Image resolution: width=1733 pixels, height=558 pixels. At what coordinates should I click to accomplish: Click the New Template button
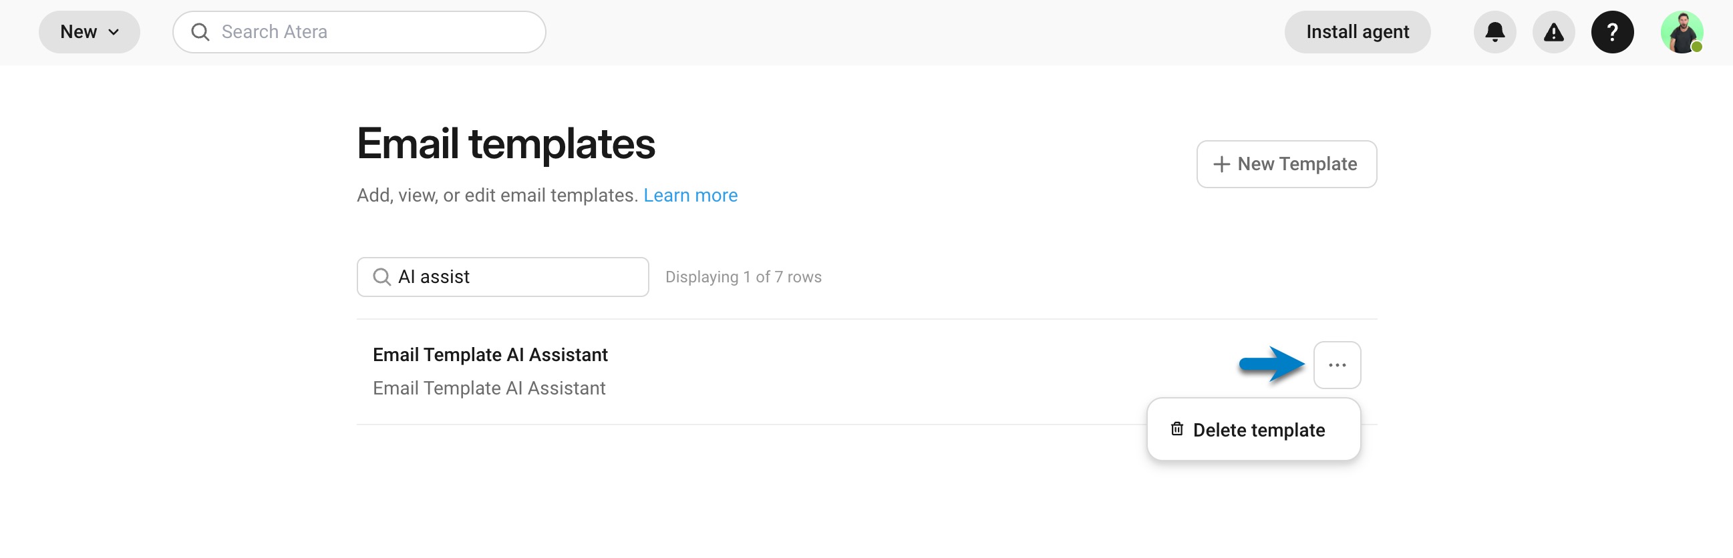coord(1285,164)
